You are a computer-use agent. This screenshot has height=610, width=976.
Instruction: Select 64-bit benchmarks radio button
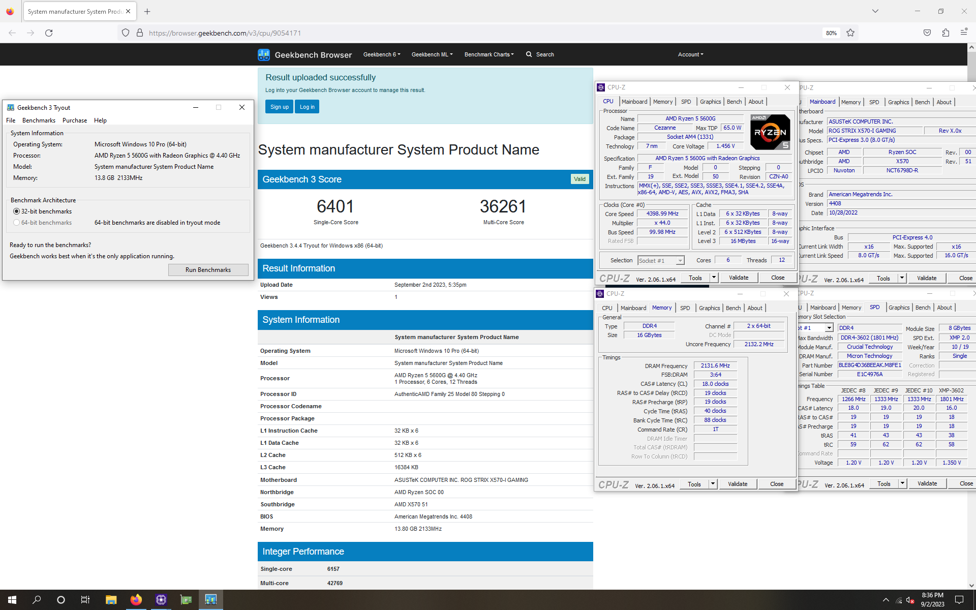pos(16,223)
